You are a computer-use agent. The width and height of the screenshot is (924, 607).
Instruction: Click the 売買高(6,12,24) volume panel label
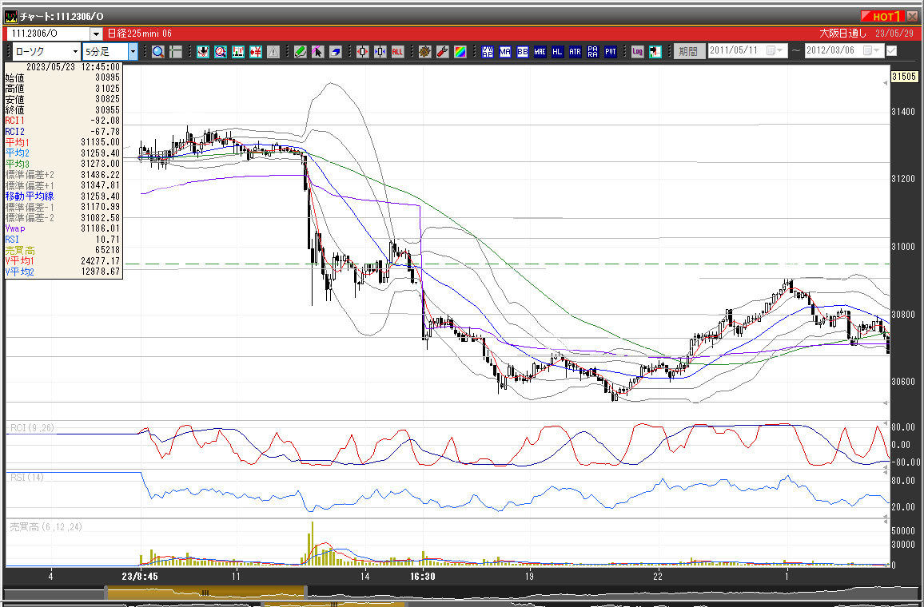pos(46,527)
